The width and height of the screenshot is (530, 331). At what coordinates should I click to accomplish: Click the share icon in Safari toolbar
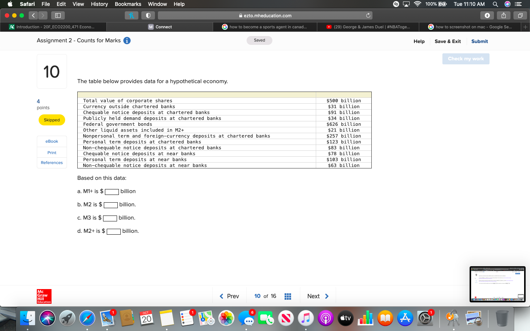pyautogui.click(x=504, y=15)
